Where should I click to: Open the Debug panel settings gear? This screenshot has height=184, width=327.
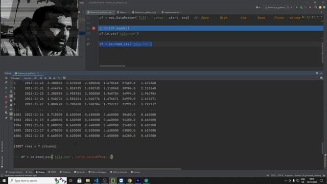pos(317,73)
